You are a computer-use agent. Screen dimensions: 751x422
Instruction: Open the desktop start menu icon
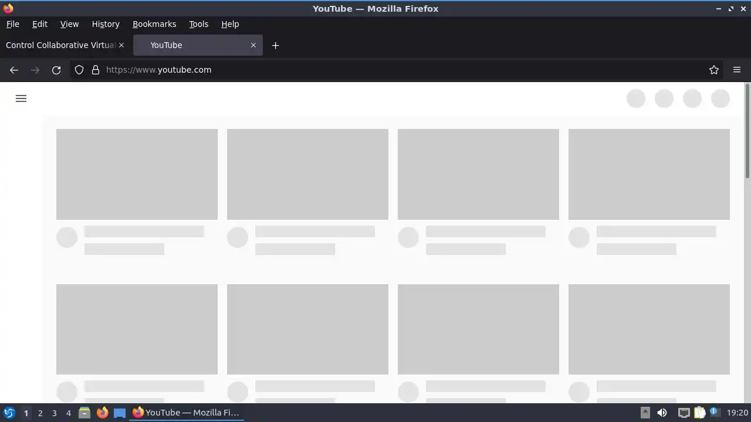pos(9,413)
